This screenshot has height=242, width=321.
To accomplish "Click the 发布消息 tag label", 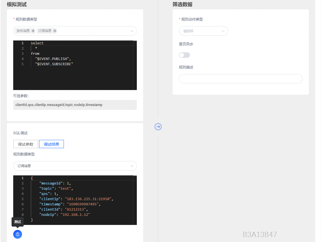I will pos(23,31).
